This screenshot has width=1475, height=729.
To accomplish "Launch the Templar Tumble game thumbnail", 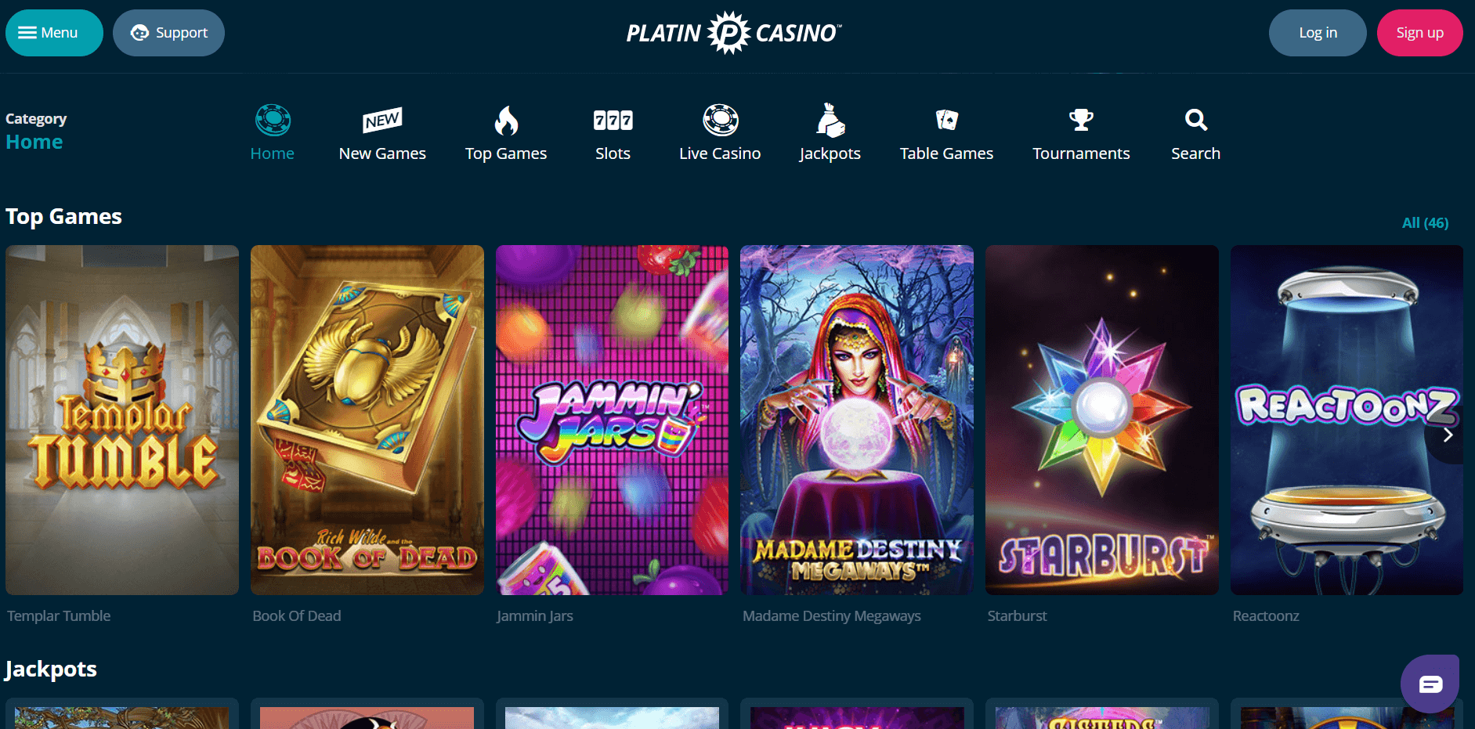I will coord(122,420).
